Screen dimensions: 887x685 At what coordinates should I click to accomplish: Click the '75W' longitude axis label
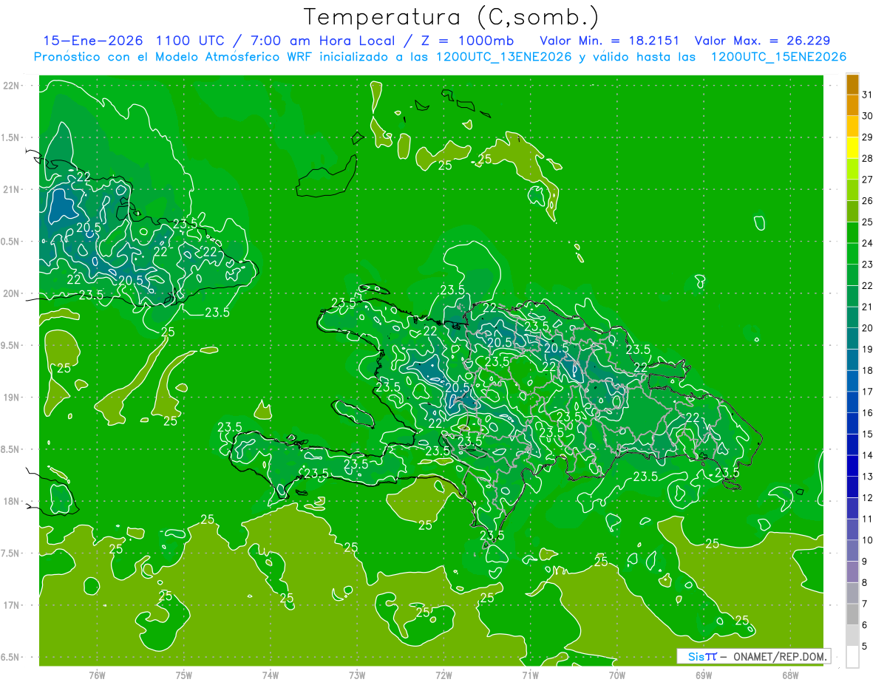(183, 675)
